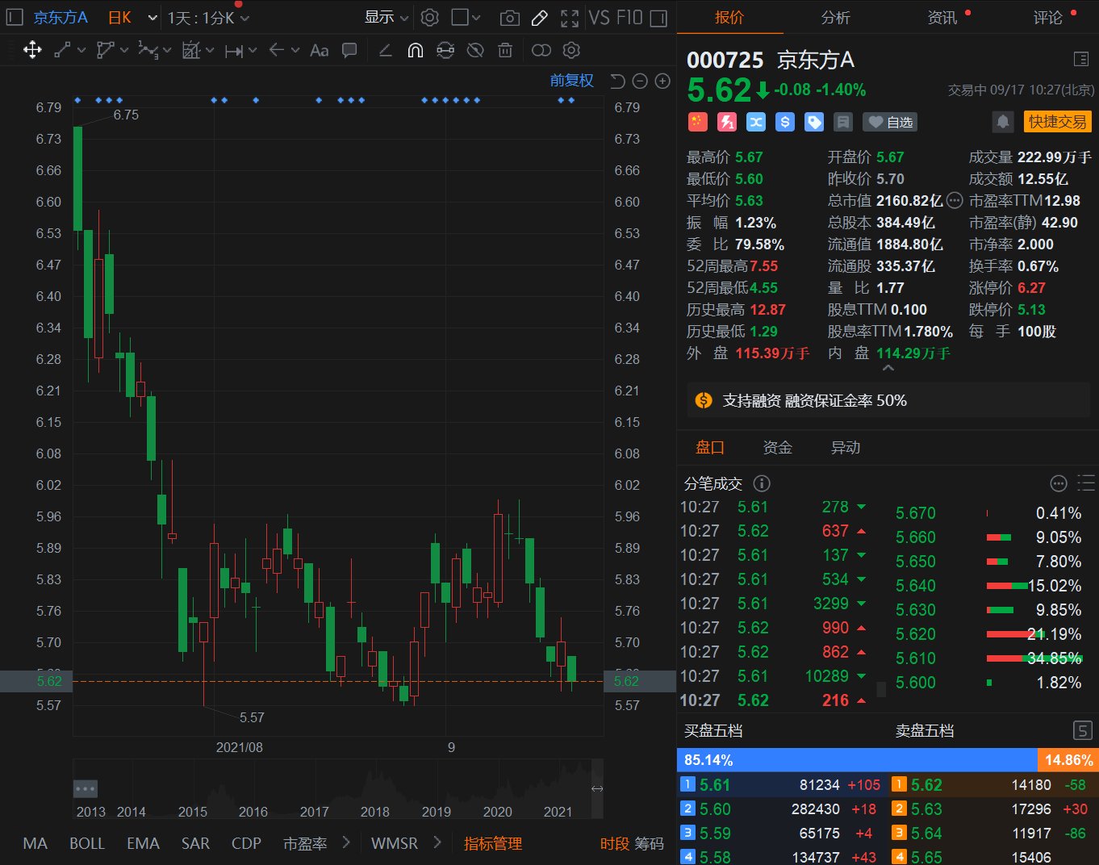This screenshot has width=1099, height=865.
Task: Open 快捷交易 quick trade button
Action: click(1057, 122)
